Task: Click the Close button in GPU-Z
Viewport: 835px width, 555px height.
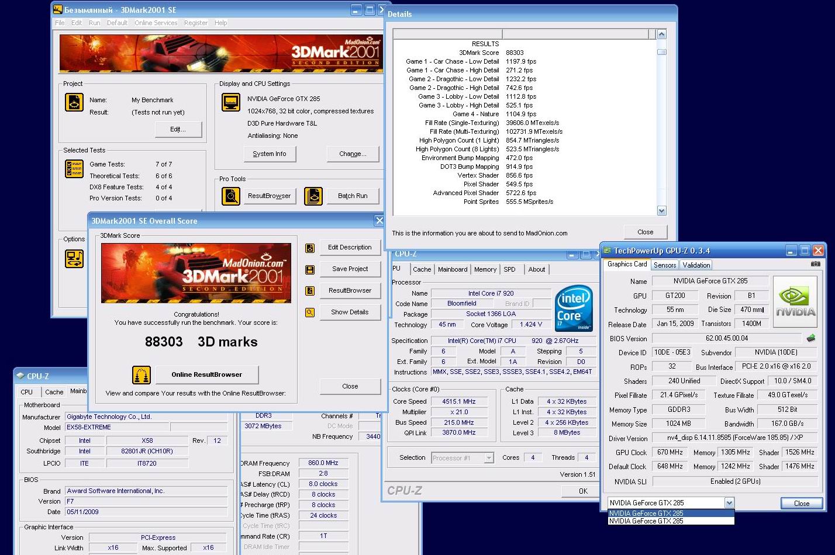Action: click(x=802, y=503)
